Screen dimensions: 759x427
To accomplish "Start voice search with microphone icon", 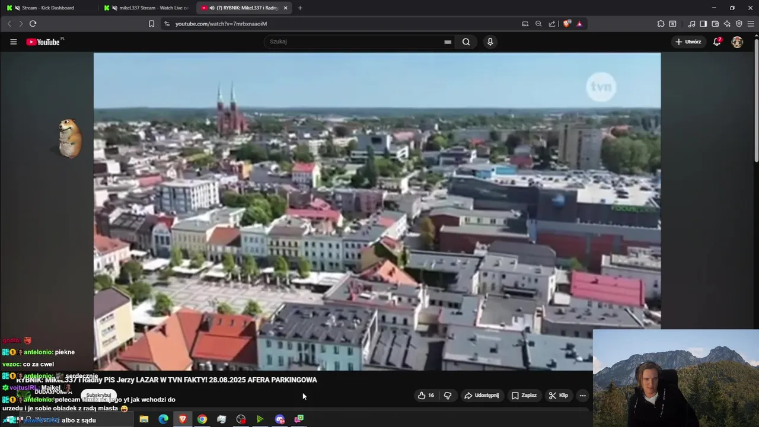I will point(490,42).
